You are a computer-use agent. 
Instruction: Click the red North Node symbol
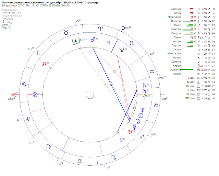(45, 64)
